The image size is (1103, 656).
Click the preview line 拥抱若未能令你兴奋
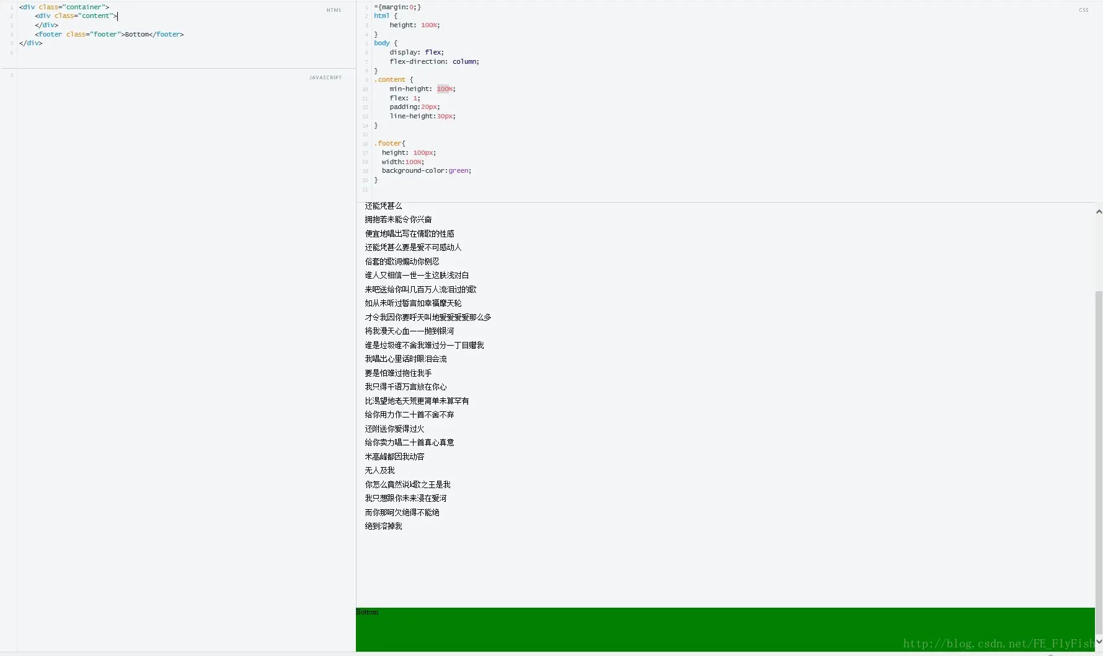pyautogui.click(x=398, y=219)
